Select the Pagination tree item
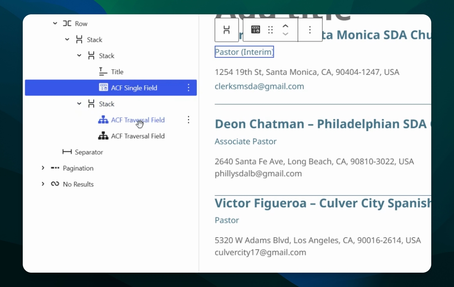 78,168
